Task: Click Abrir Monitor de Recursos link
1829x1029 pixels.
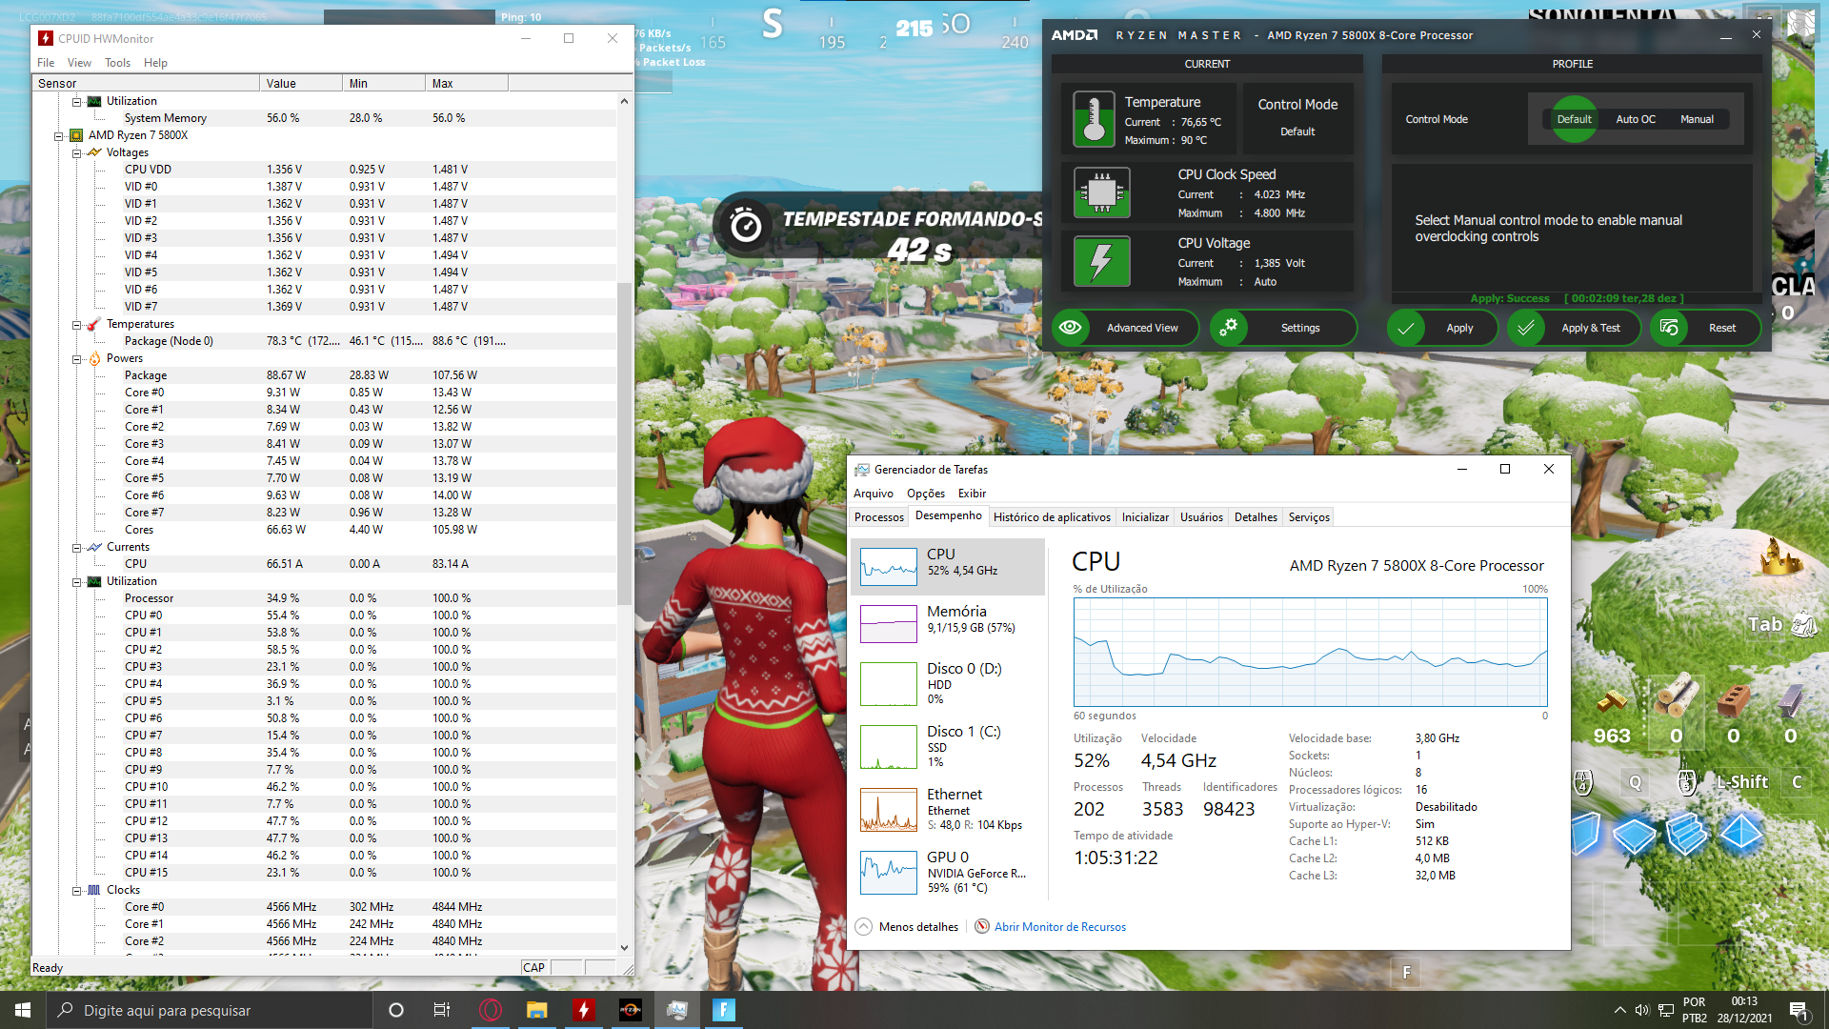Action: point(1059,926)
